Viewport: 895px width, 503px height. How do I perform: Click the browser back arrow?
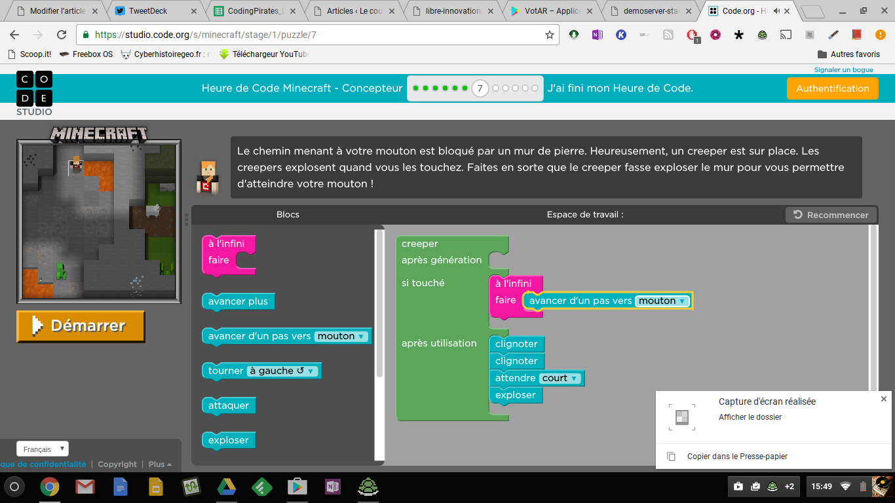(x=14, y=35)
